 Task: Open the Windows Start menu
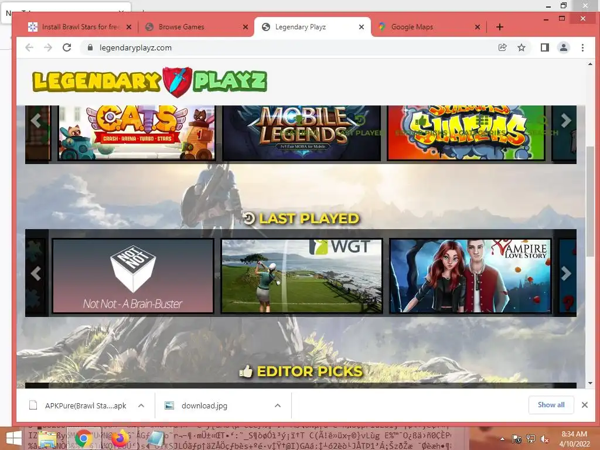pyautogui.click(x=14, y=438)
